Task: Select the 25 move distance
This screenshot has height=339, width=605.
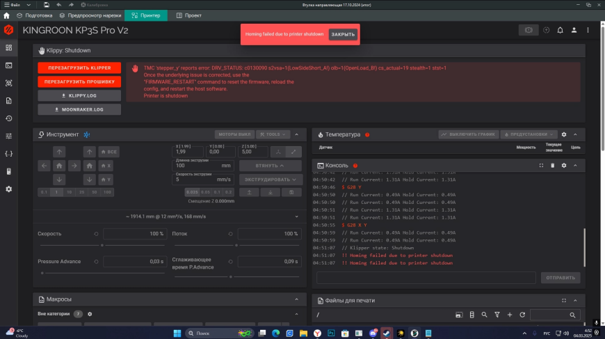Action: [x=82, y=192]
